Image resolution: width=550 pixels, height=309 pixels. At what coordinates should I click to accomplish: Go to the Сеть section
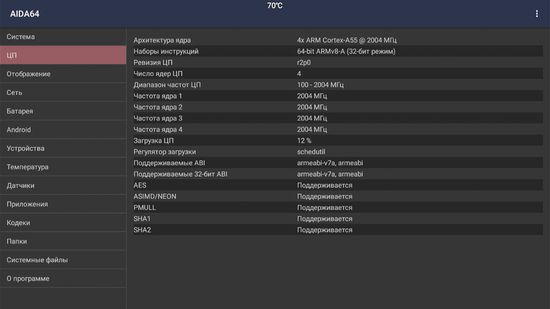point(63,93)
